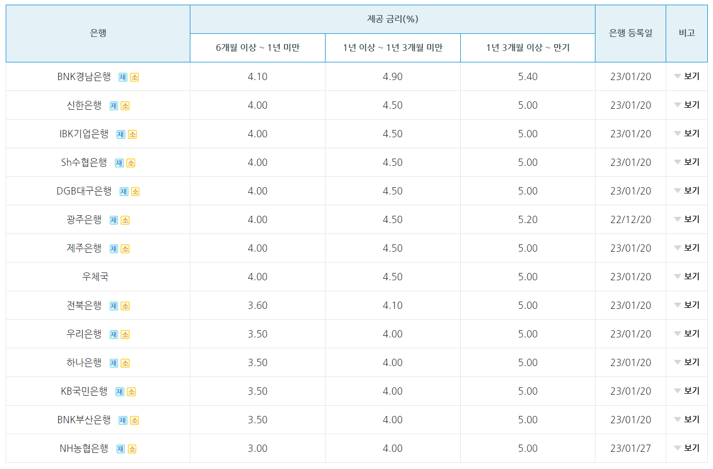Select the 은행 등록일 column header
Image resolution: width=713 pixels, height=469 pixels.
(x=630, y=33)
